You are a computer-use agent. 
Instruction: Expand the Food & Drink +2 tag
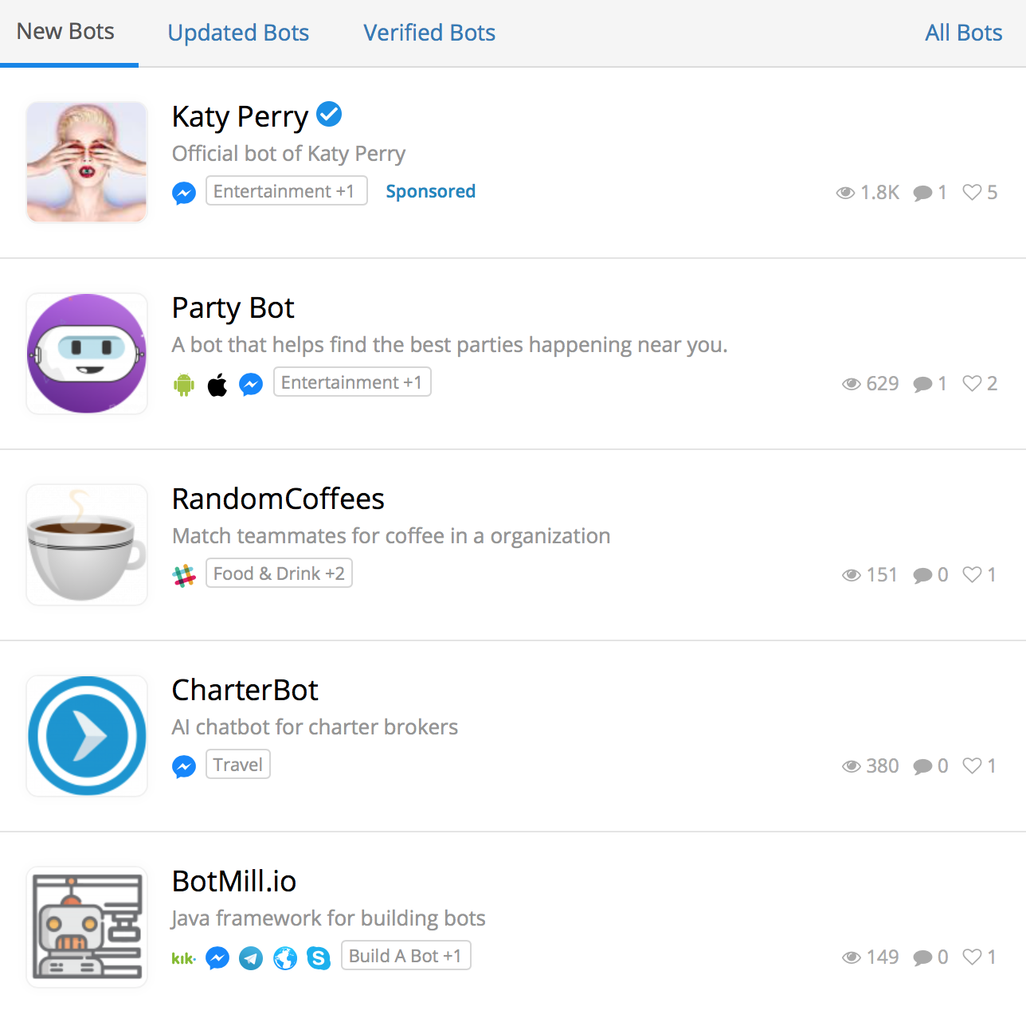click(x=279, y=573)
